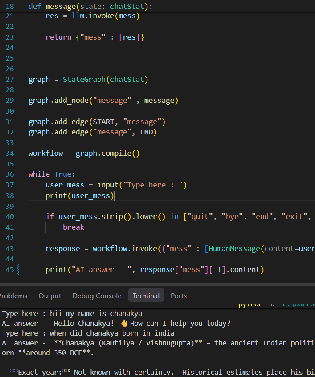Screen dimensions: 315x377
Task: Click the "bye" string on line 40
Action: point(232,217)
